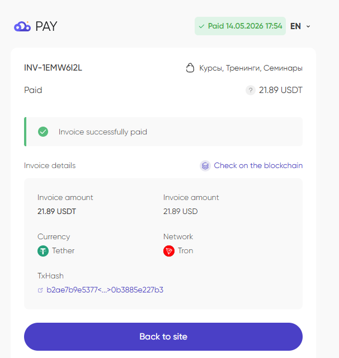Click the invoice number INV-1EMW6I2L
Viewport: 339px width, 358px height.
(53, 68)
